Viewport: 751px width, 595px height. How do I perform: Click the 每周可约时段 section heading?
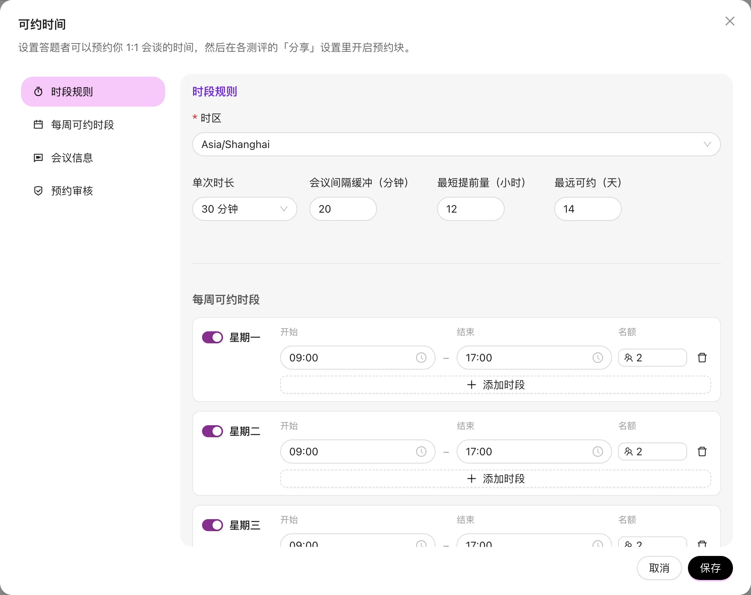(226, 300)
